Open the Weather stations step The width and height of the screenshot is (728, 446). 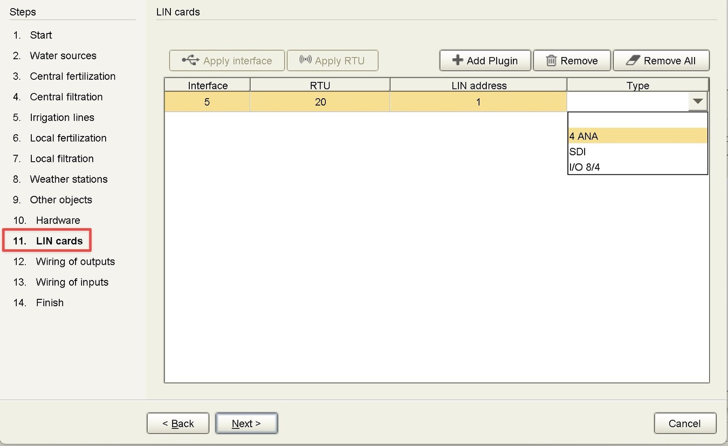pos(68,179)
